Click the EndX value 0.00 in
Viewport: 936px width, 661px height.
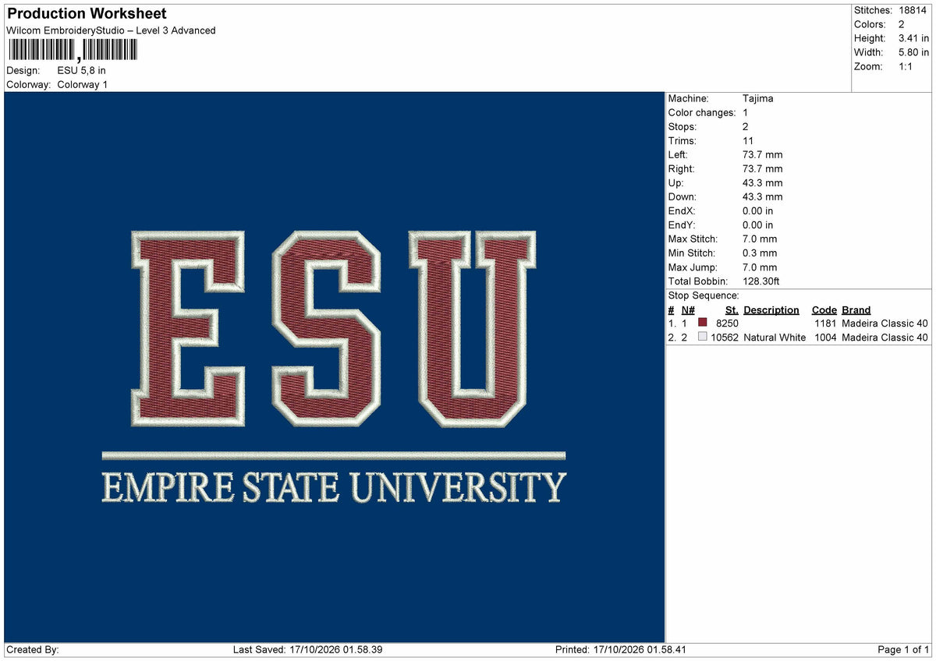758,211
